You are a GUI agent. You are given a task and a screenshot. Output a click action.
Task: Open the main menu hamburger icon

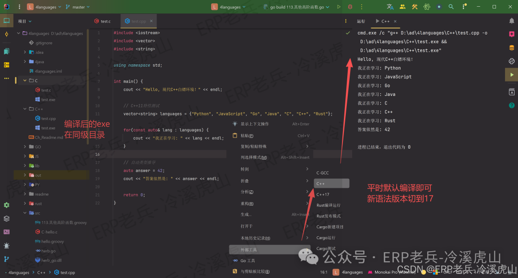click(19, 7)
